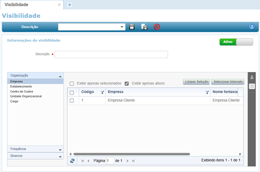Screen dimensions: 260x172
Task: Check Exibir apenas selecionados
Action: point(72,83)
